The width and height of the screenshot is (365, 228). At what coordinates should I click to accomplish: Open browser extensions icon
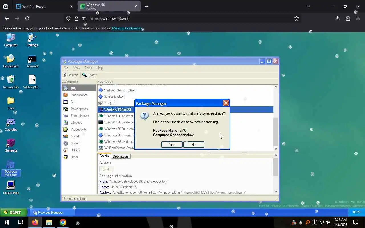[348, 18]
